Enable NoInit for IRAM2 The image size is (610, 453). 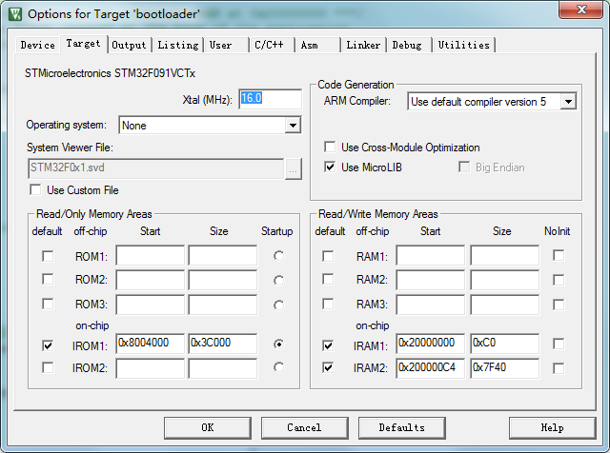[x=559, y=368]
